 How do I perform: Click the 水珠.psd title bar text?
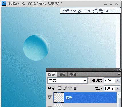(35, 4)
